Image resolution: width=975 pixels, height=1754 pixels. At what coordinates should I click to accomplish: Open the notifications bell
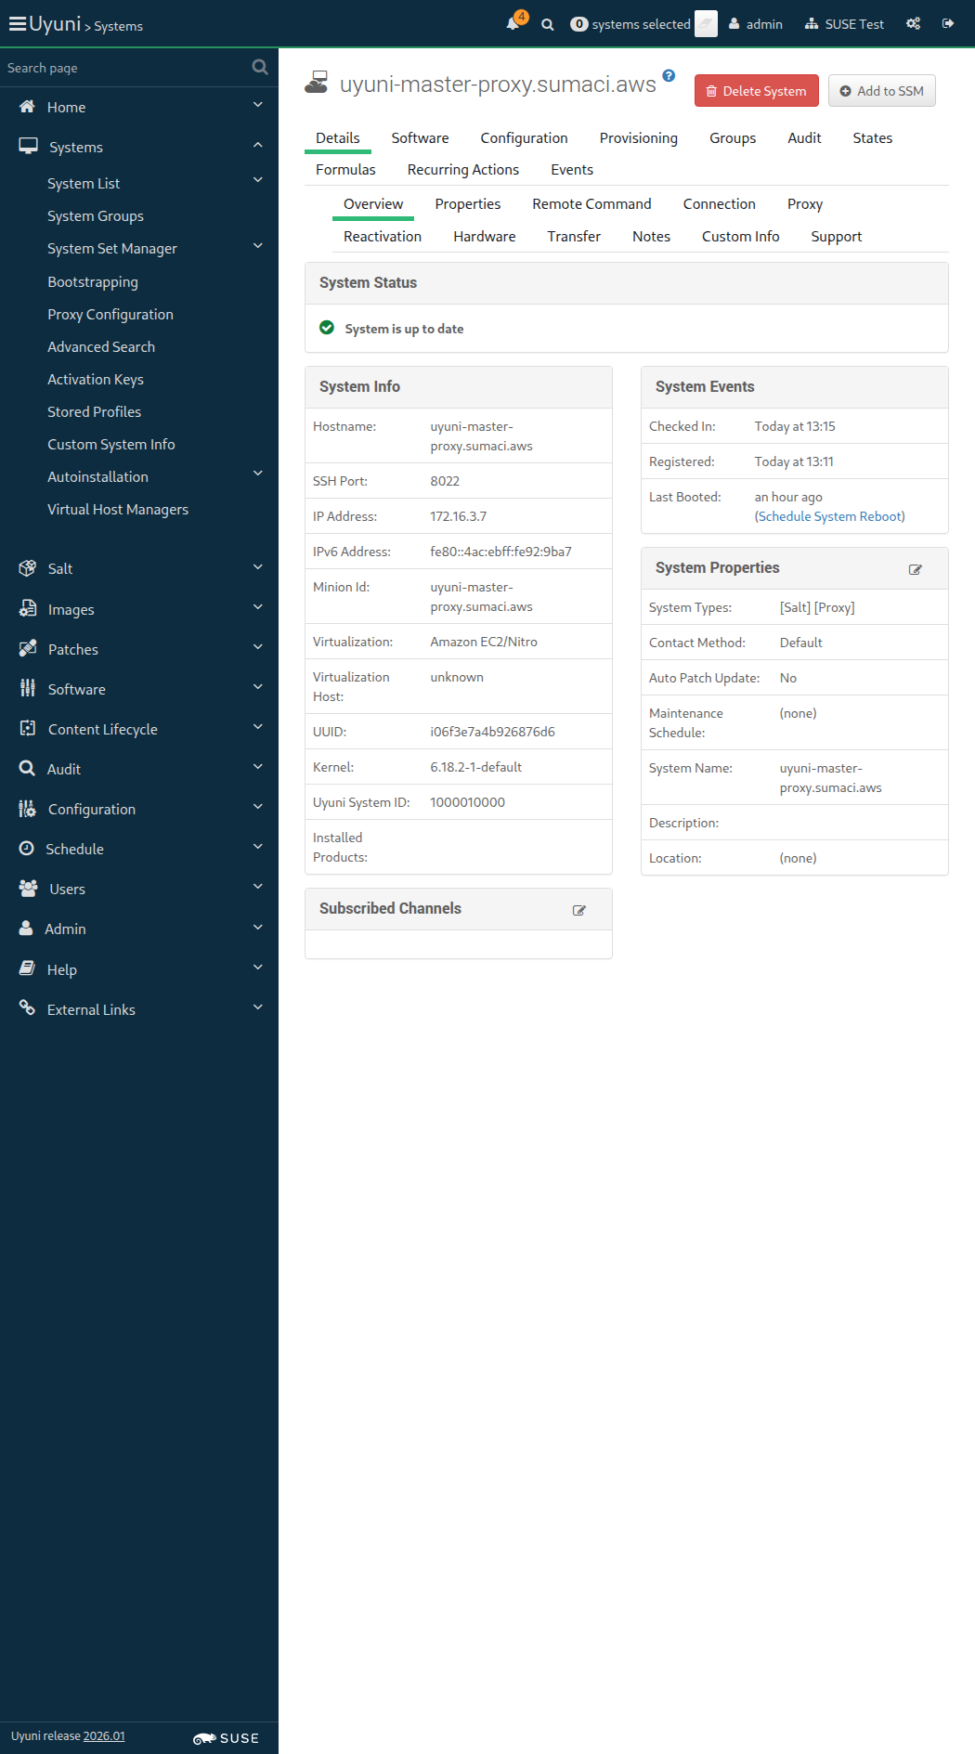click(x=513, y=24)
